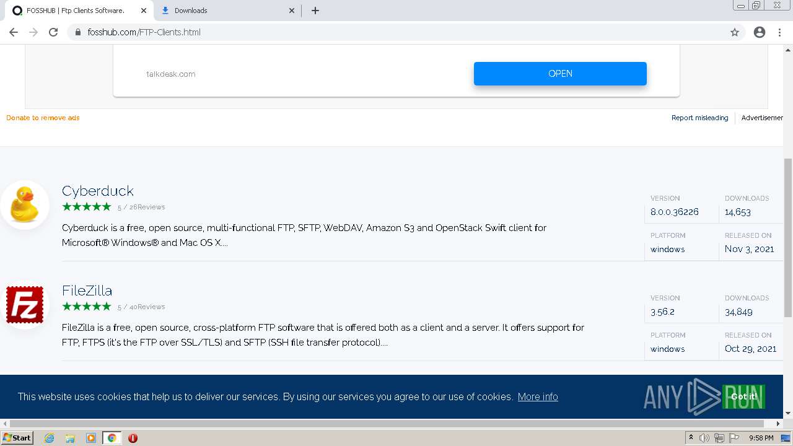Click the horizontal scrollbar right arrow
This screenshot has width=793, height=446.
click(x=779, y=424)
